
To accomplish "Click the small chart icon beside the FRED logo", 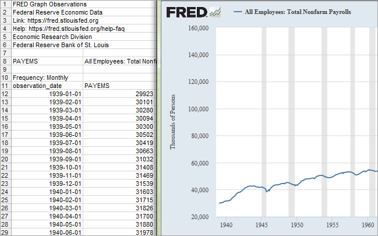I will (x=215, y=12).
